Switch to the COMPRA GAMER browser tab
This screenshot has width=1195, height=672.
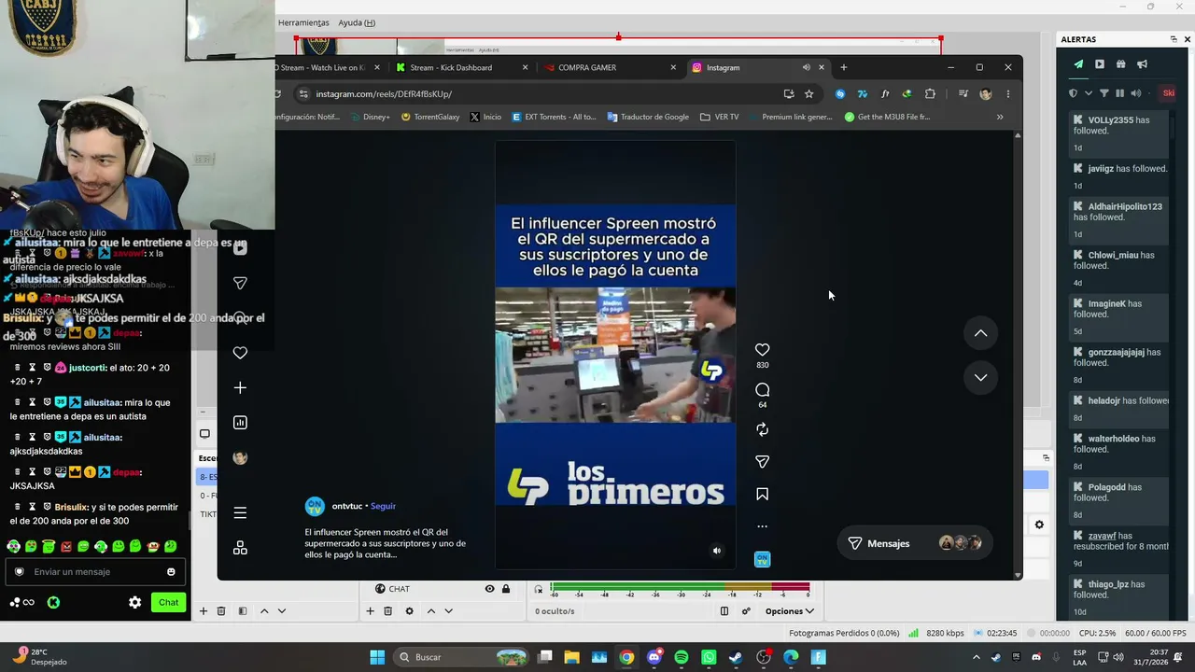pos(610,67)
